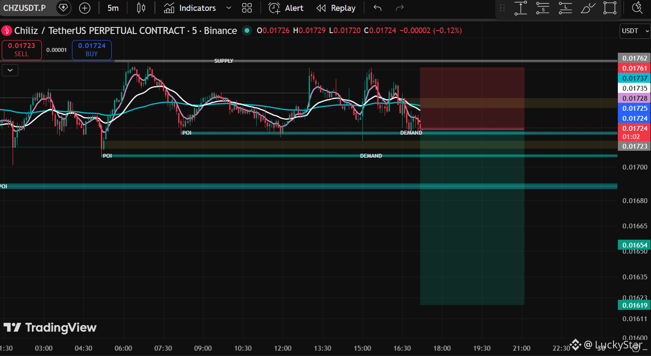Open the TradingView logo link

[x=50, y=328]
